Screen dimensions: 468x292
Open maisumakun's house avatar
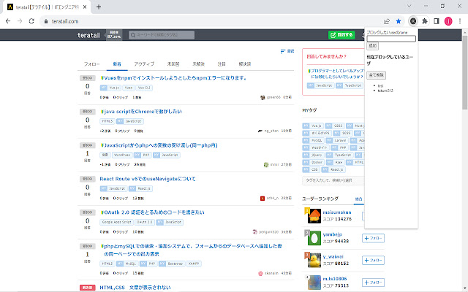tap(314, 216)
